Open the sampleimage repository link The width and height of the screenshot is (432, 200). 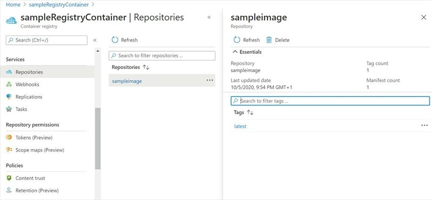tap(127, 81)
